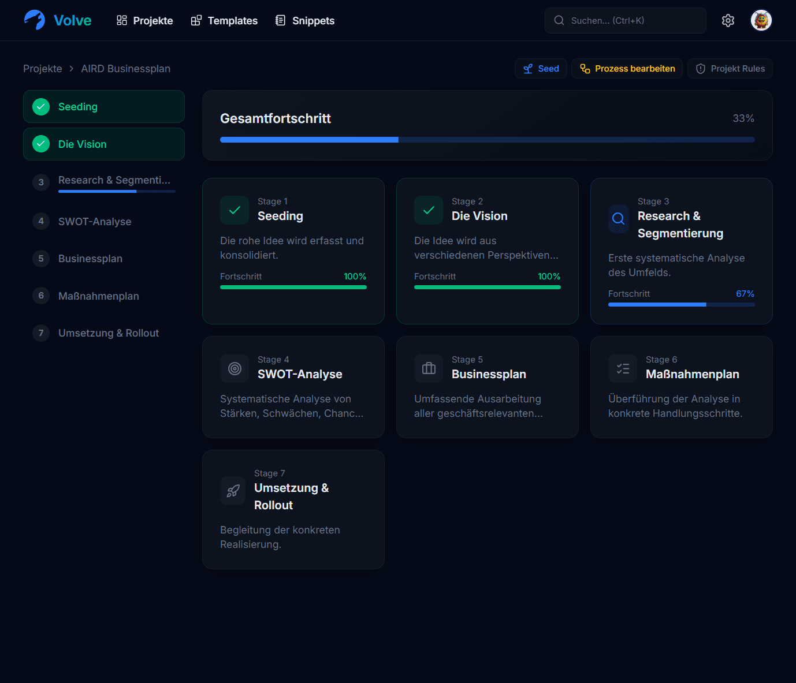Click the checklist icon on Maßnahmenplan card
Image resolution: width=796 pixels, height=683 pixels.
point(623,368)
